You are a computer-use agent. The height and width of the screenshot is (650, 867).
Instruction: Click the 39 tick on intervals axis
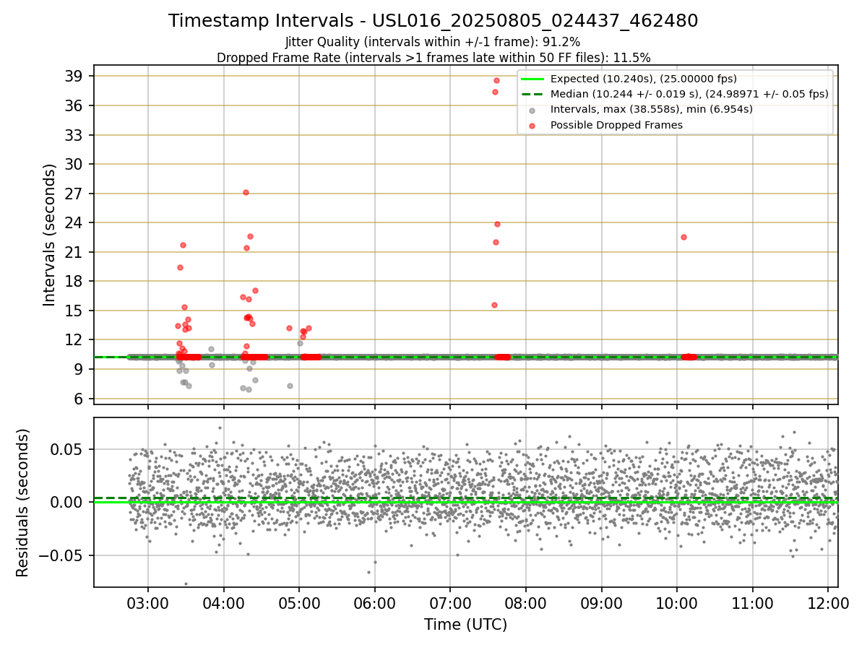click(75, 77)
